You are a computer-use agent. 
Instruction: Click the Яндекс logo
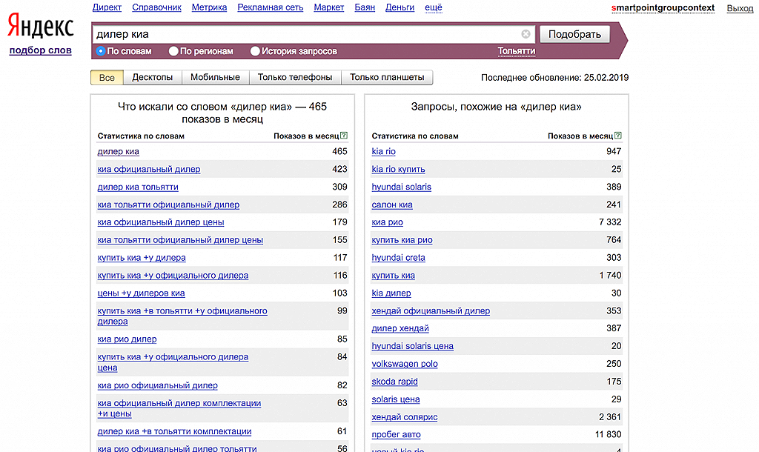(41, 26)
